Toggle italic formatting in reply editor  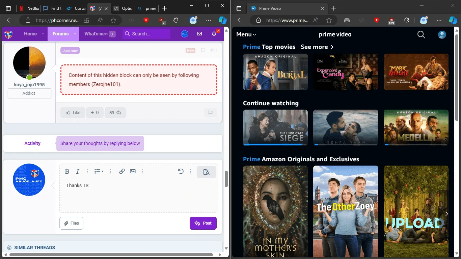click(78, 171)
